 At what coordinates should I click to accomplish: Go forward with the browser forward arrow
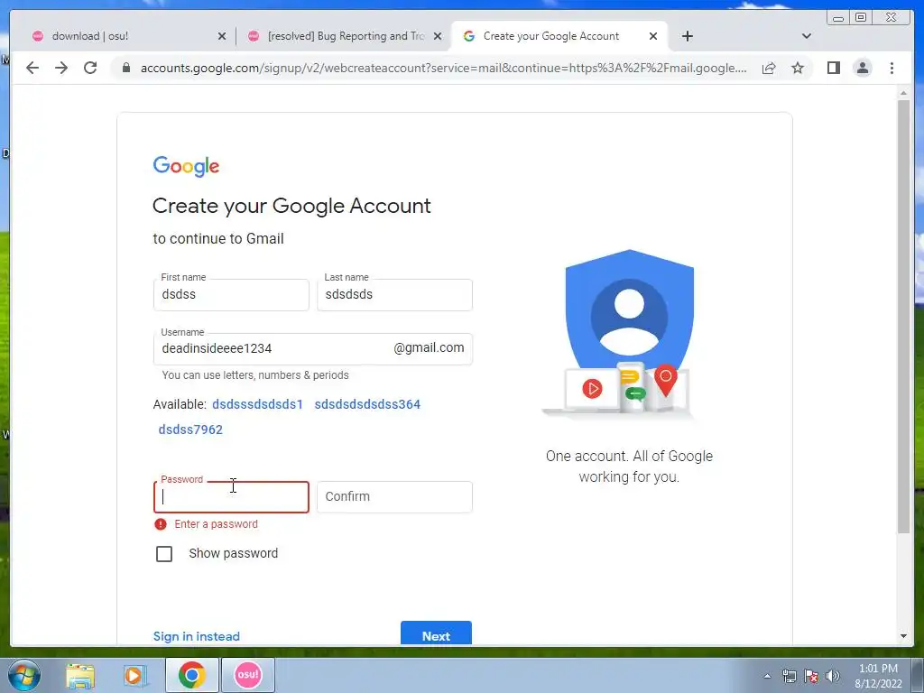[61, 68]
